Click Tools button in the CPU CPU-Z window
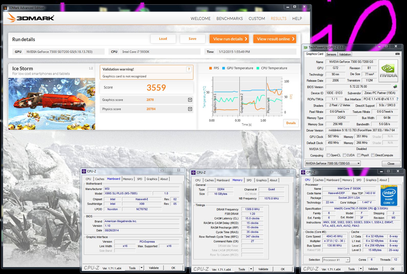The height and width of the screenshot is (274, 407). pos(351,269)
